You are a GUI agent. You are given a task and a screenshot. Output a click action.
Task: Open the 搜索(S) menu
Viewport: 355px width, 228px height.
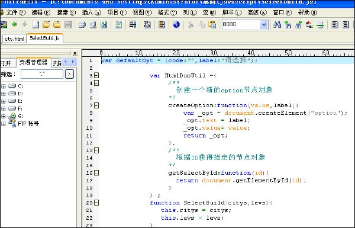(66, 12)
